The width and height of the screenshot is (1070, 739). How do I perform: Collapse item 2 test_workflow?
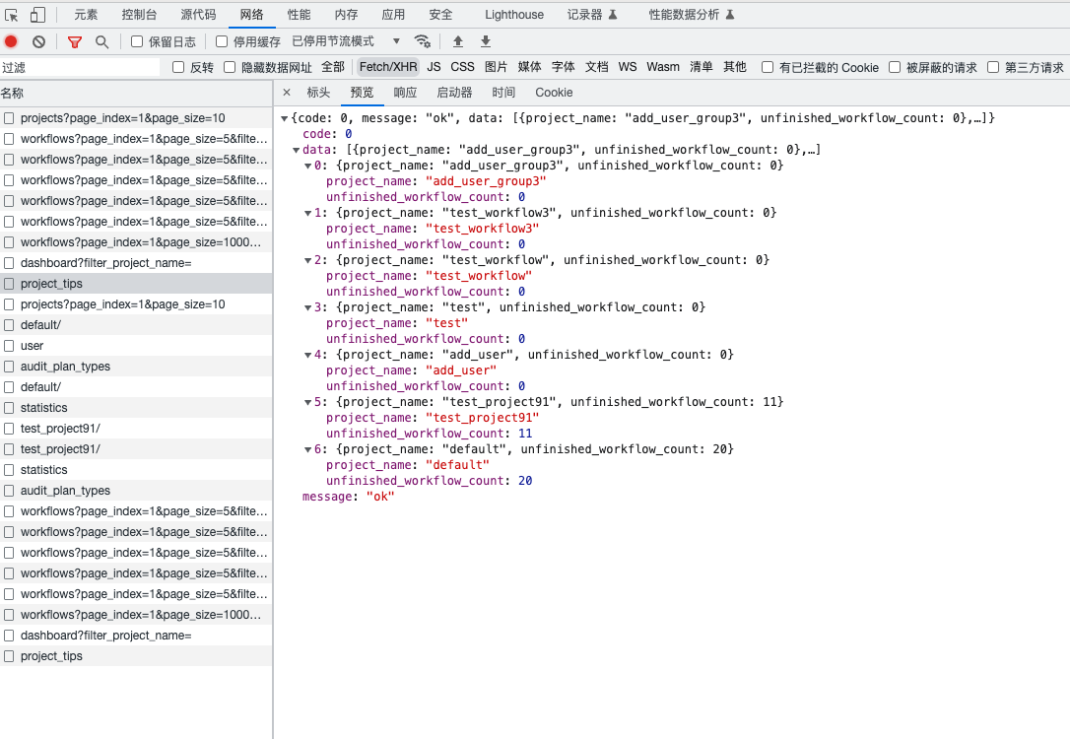click(x=307, y=261)
